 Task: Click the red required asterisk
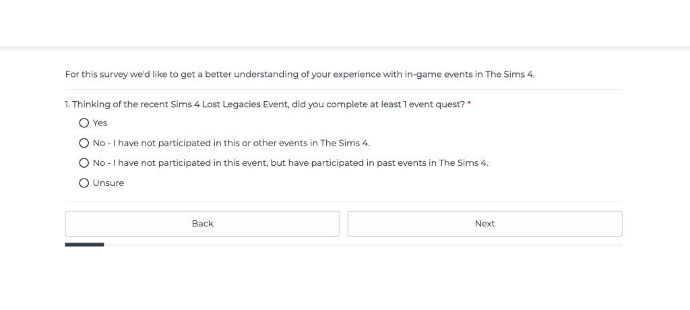pyautogui.click(x=469, y=103)
